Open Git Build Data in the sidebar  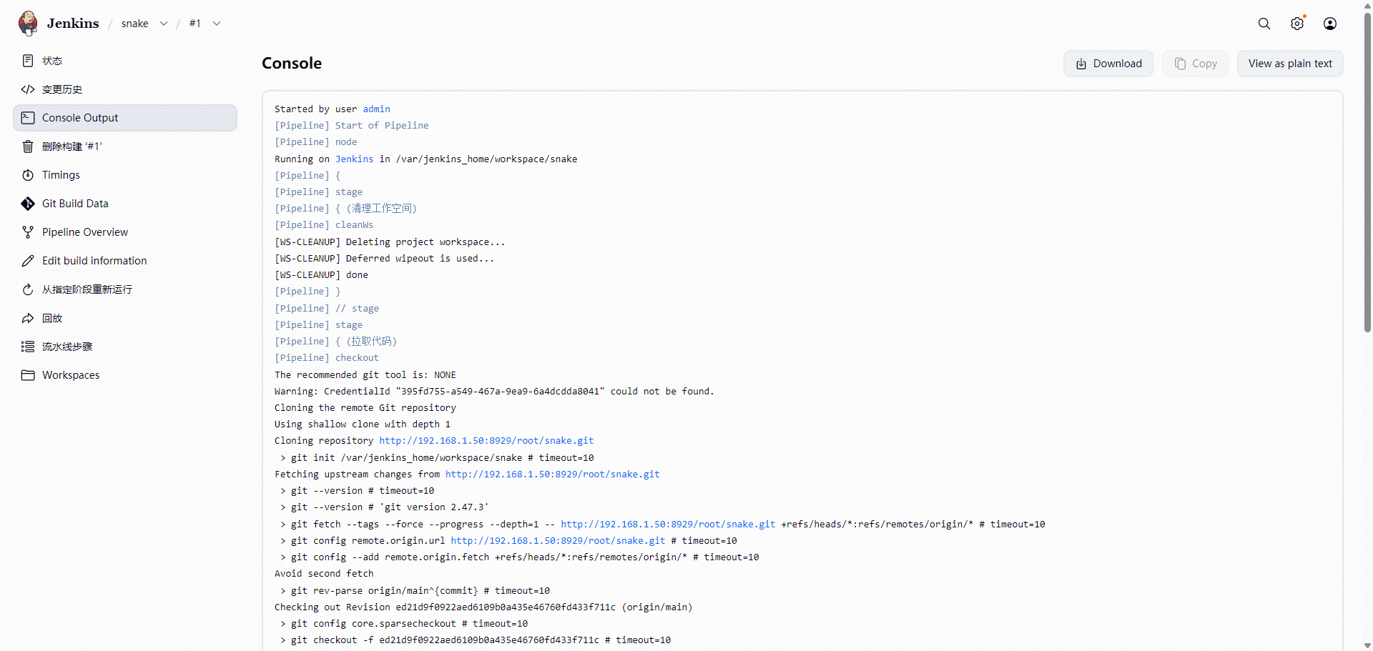pyautogui.click(x=125, y=204)
